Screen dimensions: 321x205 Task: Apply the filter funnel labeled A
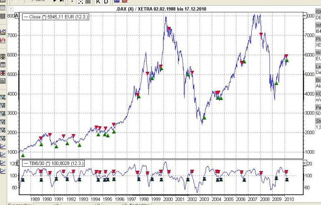pyautogui.click(x=3, y=97)
